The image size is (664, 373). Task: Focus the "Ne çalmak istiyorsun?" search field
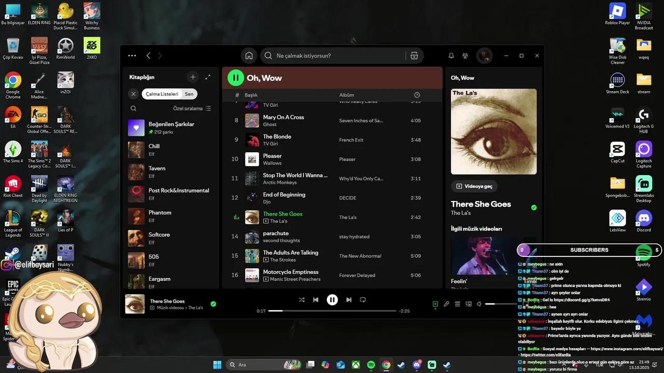click(x=333, y=55)
